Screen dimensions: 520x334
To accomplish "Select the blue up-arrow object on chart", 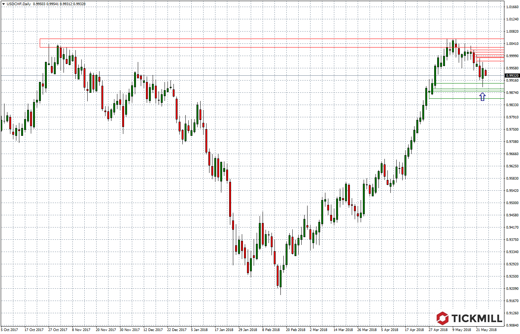I will coord(482,97).
